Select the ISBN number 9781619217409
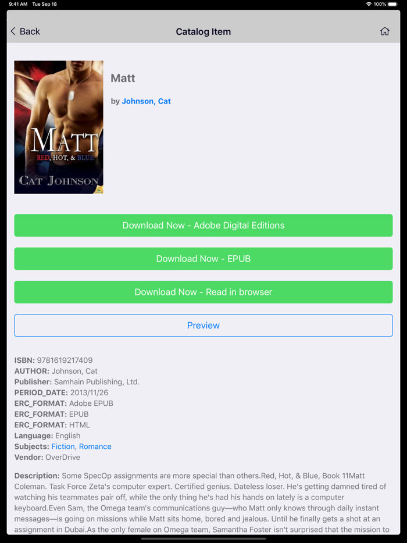Screen dimensions: 407x543 65,360
